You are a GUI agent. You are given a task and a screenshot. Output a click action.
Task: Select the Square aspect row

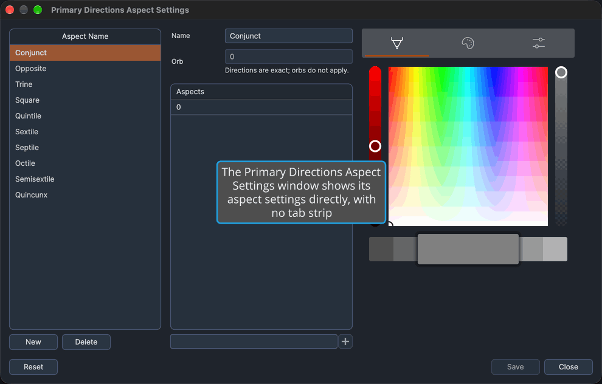[85, 100]
